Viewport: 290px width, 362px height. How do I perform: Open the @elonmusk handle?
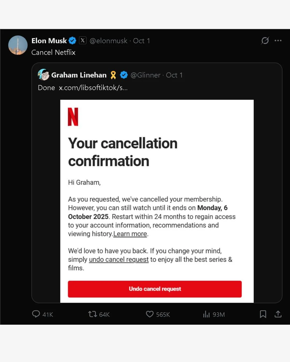pos(108,41)
